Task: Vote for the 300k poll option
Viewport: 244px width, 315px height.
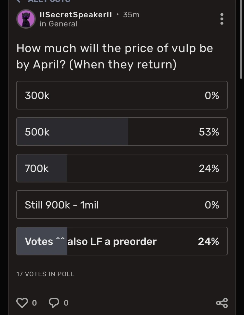Action: [x=122, y=95]
